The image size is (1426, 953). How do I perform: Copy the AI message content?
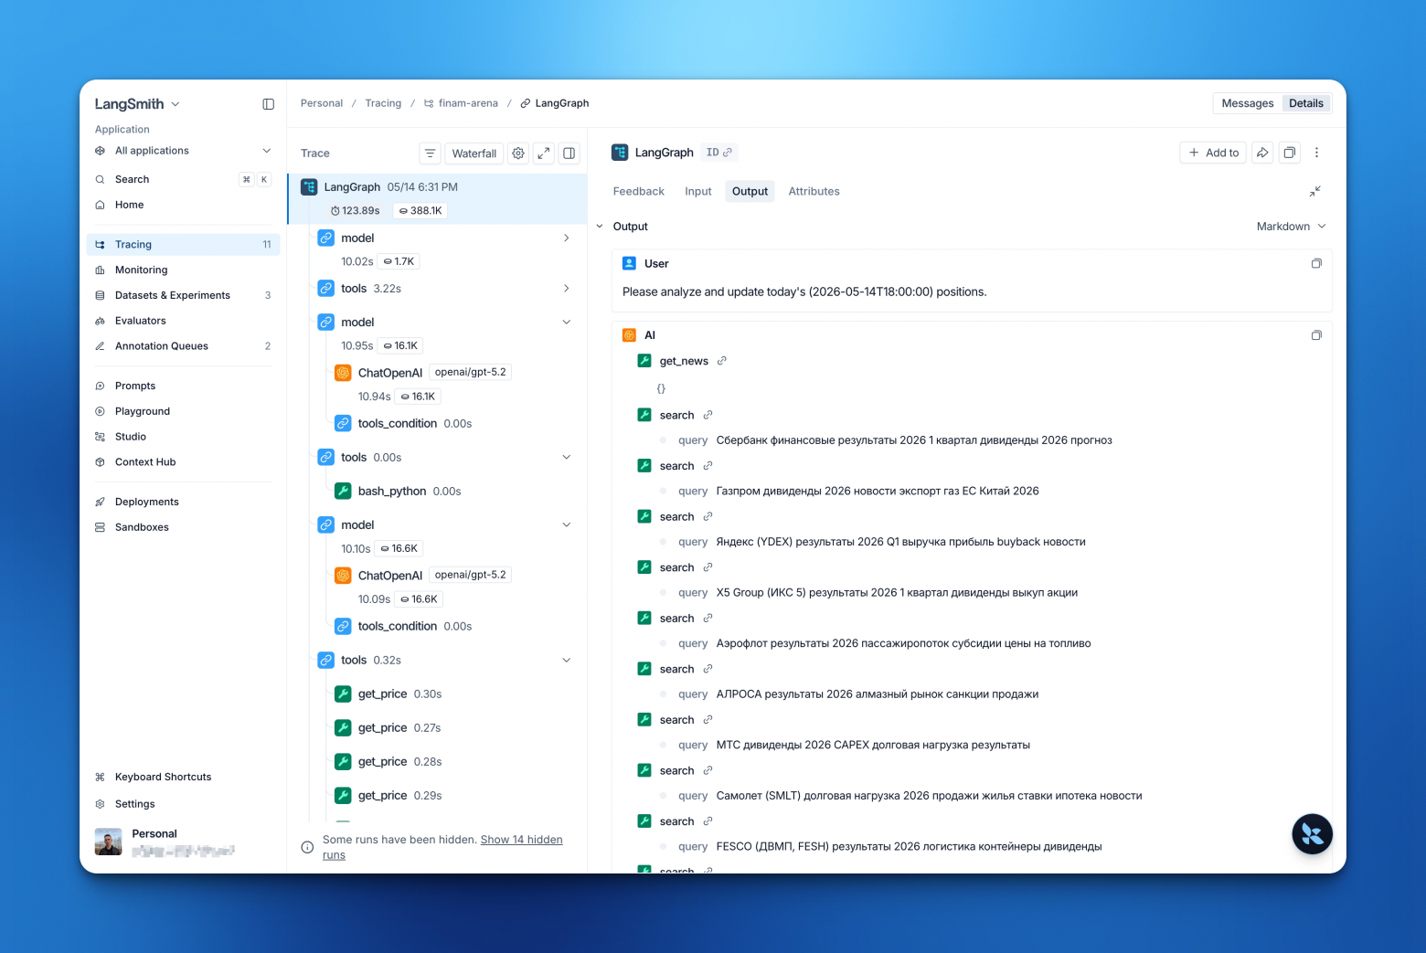tap(1316, 335)
